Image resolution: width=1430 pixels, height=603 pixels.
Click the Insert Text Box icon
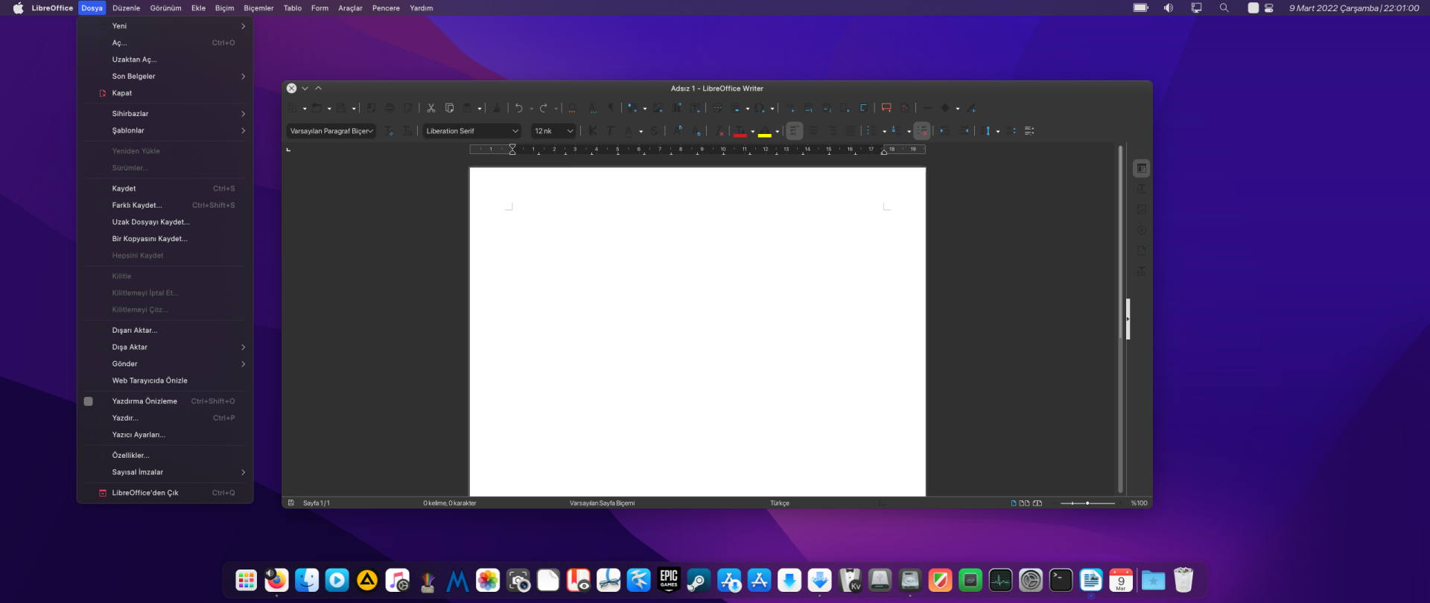coord(695,108)
